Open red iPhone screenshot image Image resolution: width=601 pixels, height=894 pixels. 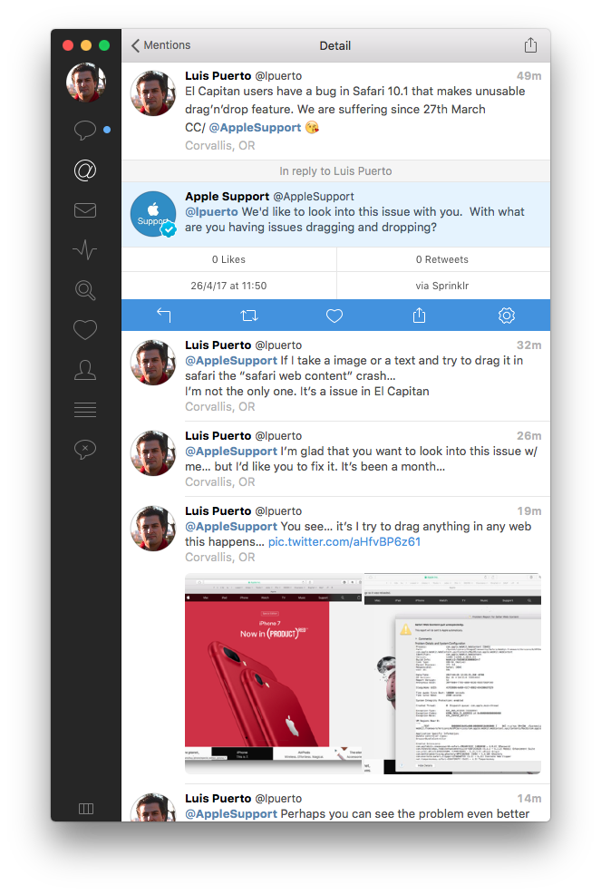(273, 674)
